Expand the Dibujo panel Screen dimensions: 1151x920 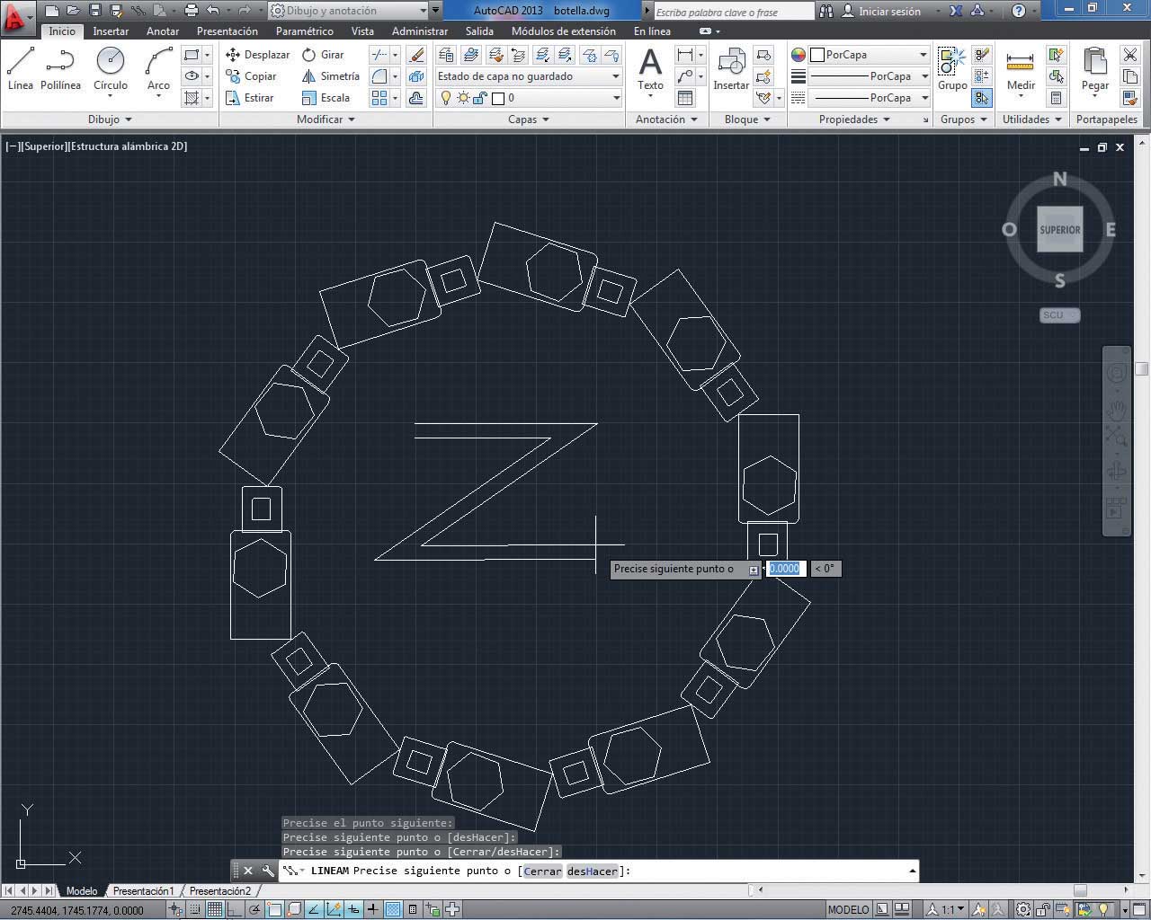click(x=110, y=119)
